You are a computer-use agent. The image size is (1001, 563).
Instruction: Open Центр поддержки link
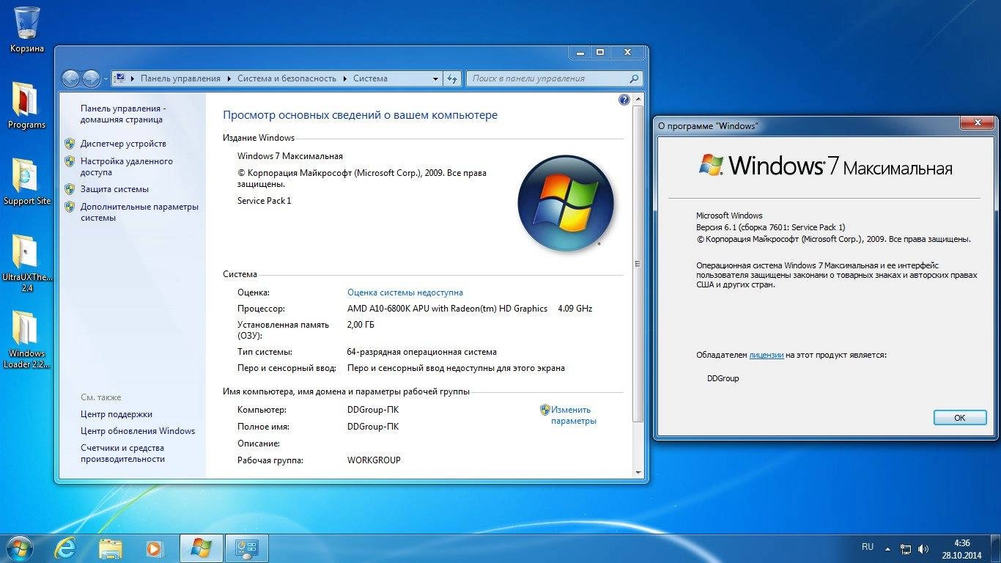pos(117,414)
